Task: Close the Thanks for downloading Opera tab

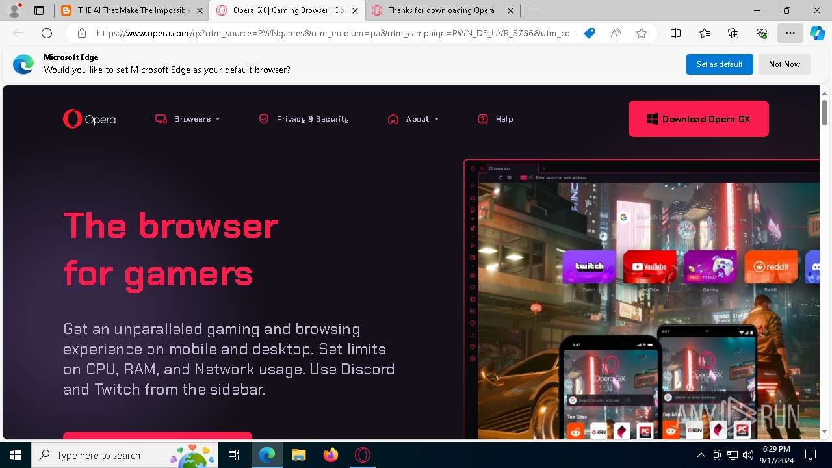Action: pos(510,10)
